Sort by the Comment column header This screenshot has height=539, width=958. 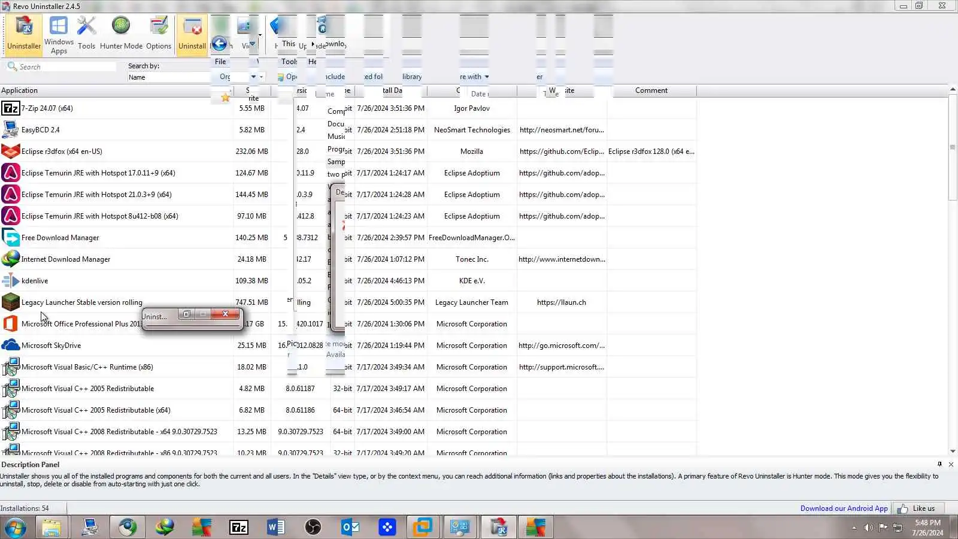coord(651,90)
